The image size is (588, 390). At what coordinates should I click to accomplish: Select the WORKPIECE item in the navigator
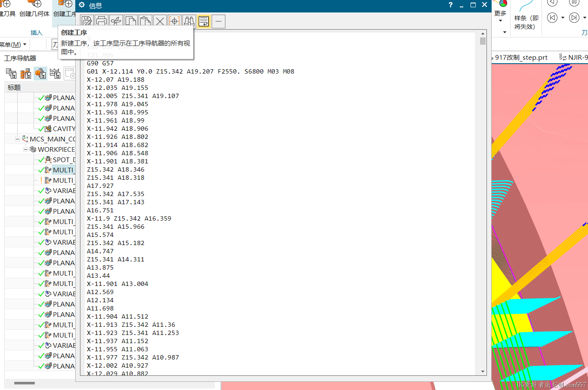56,149
